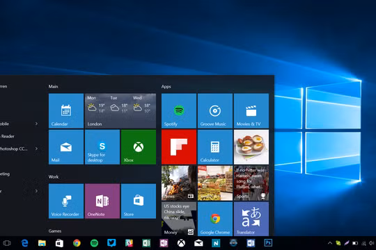Viewport: 376px width, 250px height.
Task: Open the Movies & TV tile
Action: click(251, 111)
